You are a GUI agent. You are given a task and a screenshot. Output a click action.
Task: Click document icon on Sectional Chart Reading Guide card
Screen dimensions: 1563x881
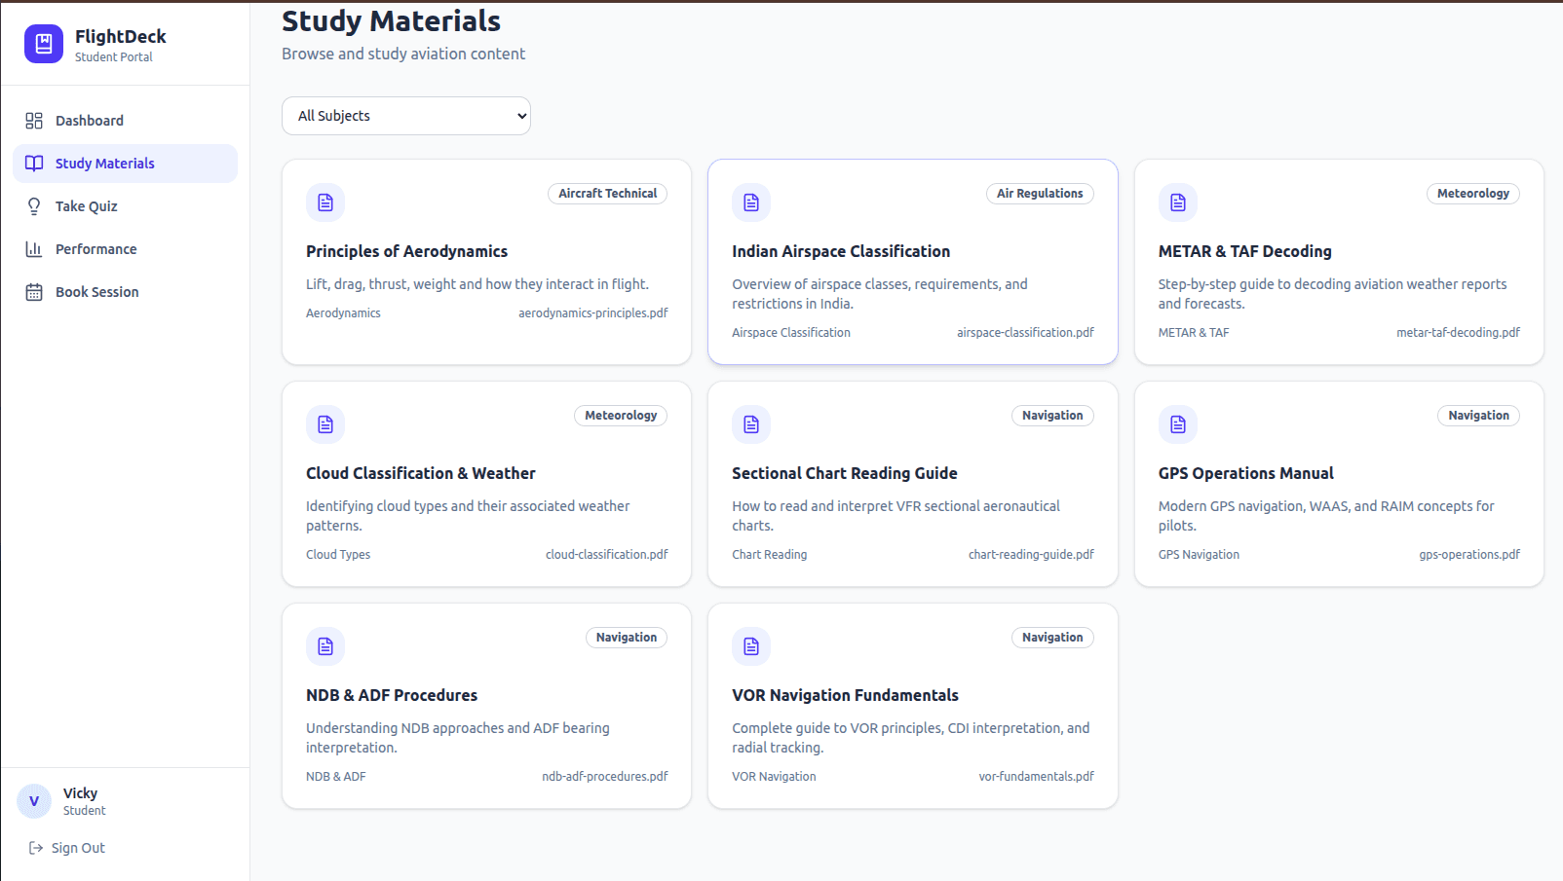[751, 424]
